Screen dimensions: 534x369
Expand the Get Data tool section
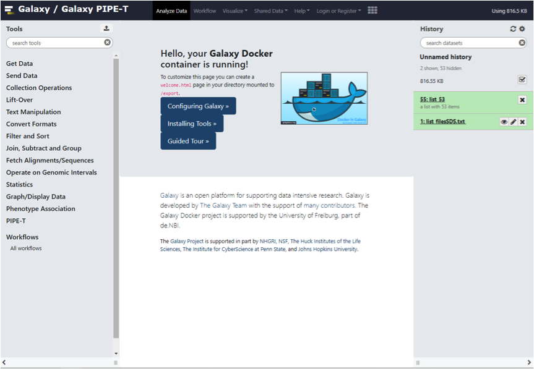(x=19, y=64)
